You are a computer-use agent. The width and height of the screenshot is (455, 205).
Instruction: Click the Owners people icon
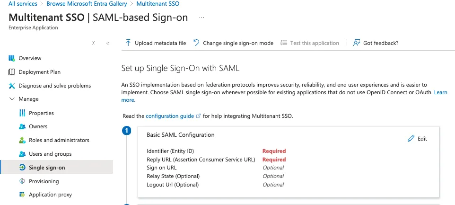coord(22,126)
